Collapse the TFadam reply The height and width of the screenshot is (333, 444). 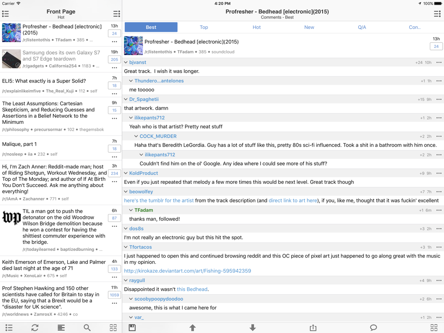(131, 210)
